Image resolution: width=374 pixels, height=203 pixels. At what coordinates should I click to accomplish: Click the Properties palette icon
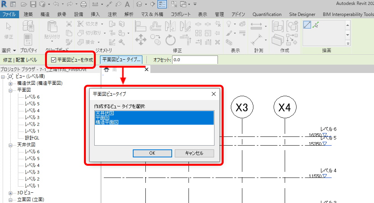pyautogui.click(x=28, y=40)
